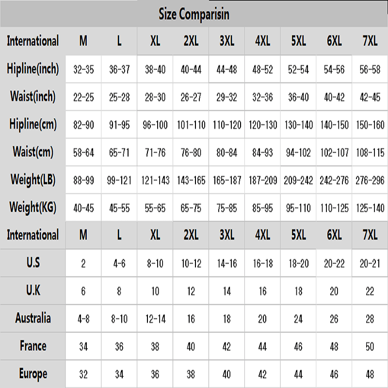Click the Size Comparisin title header
Image resolution: width=388 pixels, height=388 pixels.
(194, 15)
